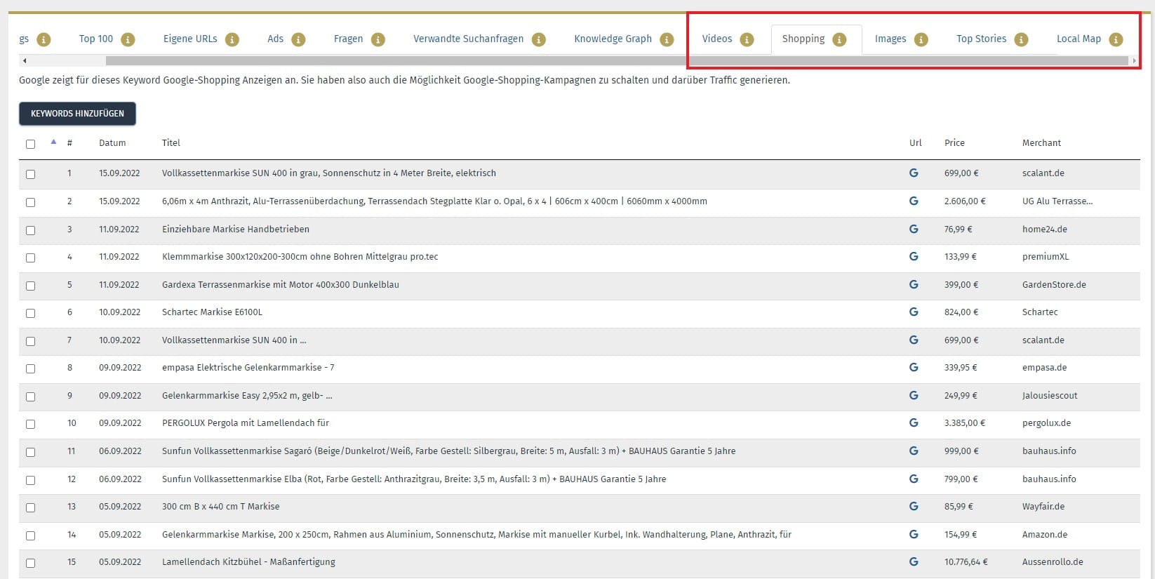The width and height of the screenshot is (1155, 579).
Task: Click right arrow of tab scrollbar
Action: point(1134,61)
